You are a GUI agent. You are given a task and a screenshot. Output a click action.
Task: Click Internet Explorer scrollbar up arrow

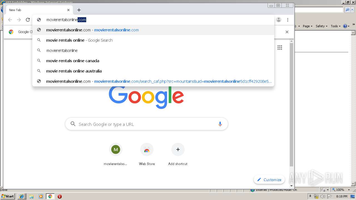pos(353,32)
